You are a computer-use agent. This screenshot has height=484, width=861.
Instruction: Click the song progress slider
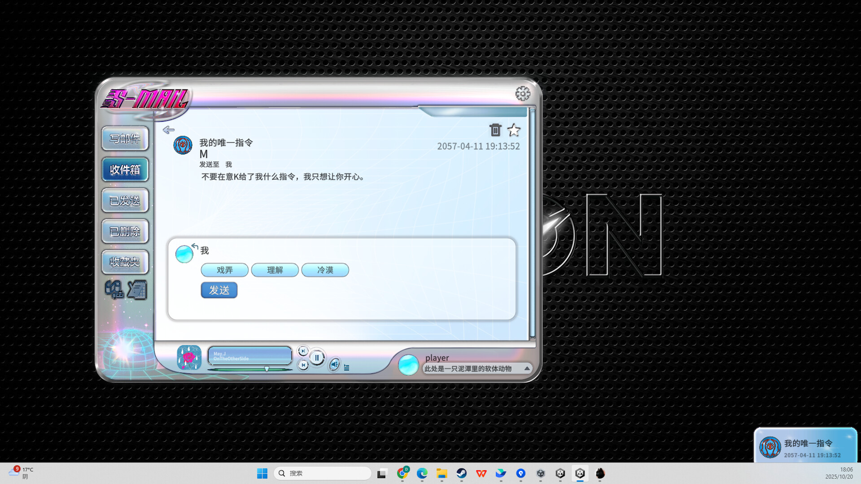pos(267,369)
